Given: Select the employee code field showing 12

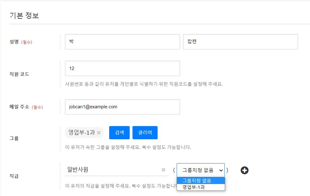Looking at the screenshot, I should [122, 68].
